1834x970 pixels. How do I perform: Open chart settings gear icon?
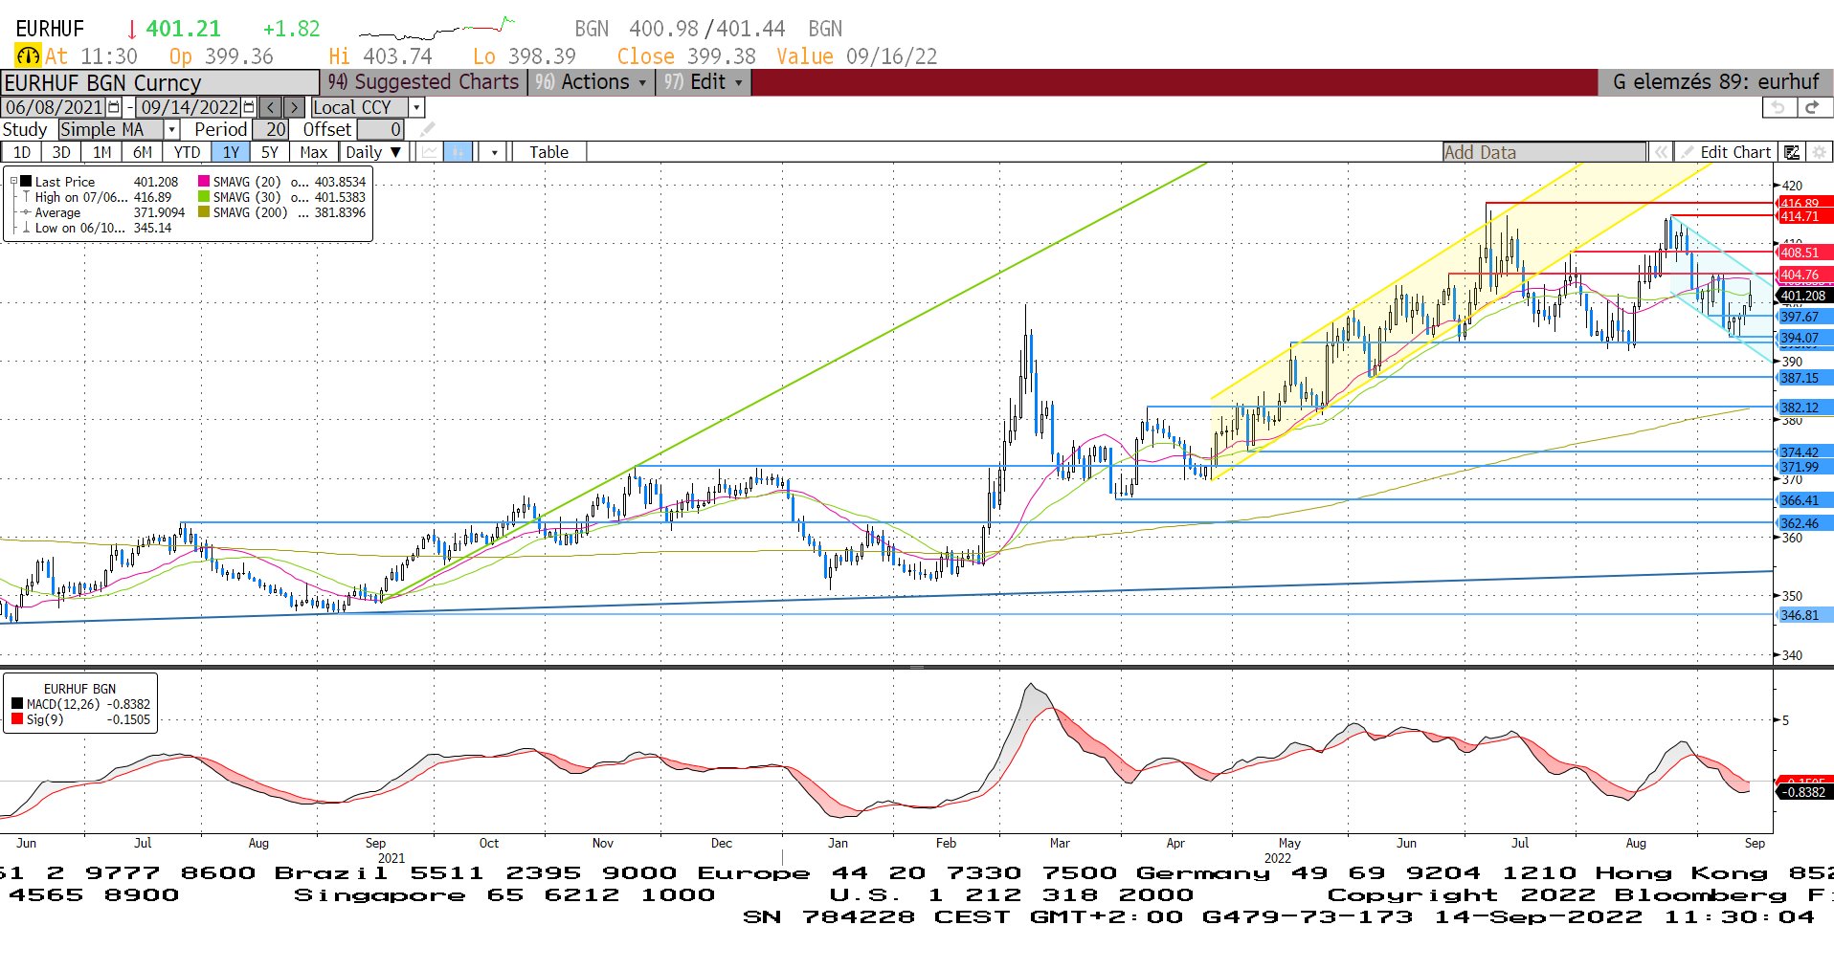pos(1819,152)
